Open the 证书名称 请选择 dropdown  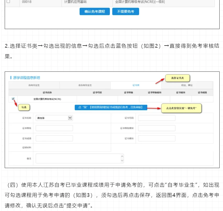tap(54, 118)
